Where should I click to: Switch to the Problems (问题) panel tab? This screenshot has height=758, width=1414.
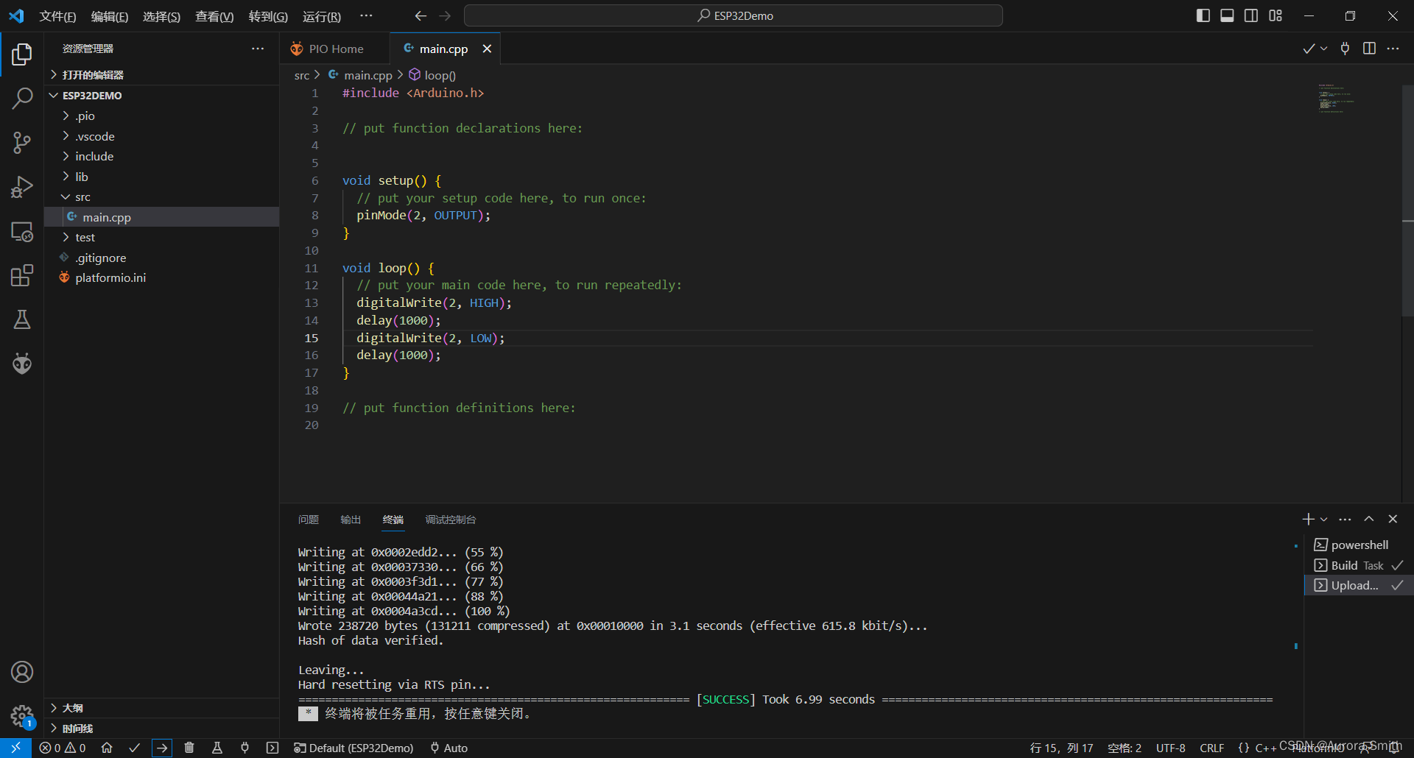point(309,520)
